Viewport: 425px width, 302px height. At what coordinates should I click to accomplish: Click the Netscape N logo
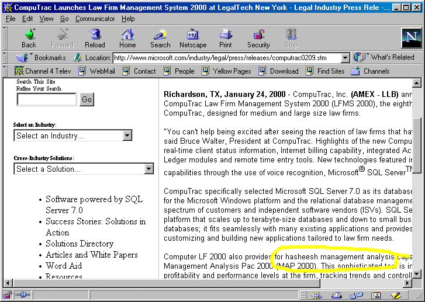411,38
